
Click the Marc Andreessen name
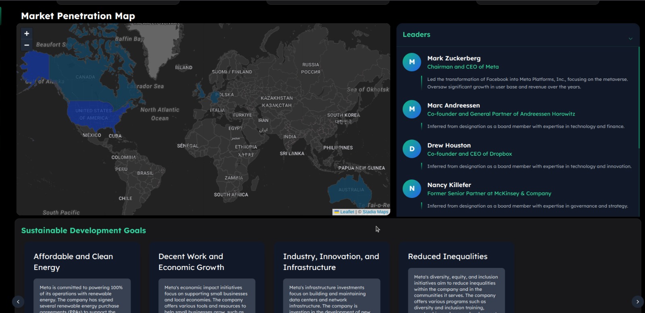coord(454,105)
